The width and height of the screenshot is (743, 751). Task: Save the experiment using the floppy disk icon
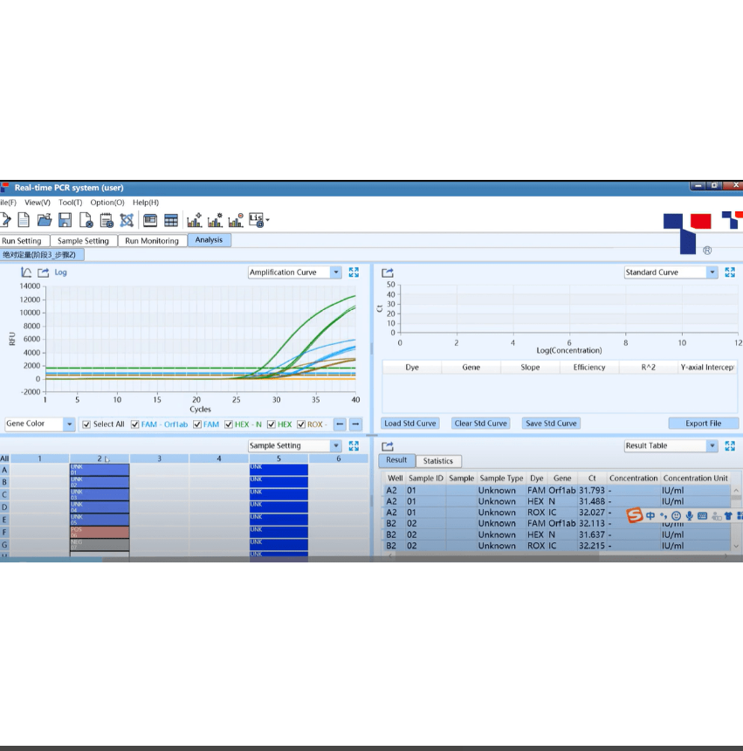[65, 220]
